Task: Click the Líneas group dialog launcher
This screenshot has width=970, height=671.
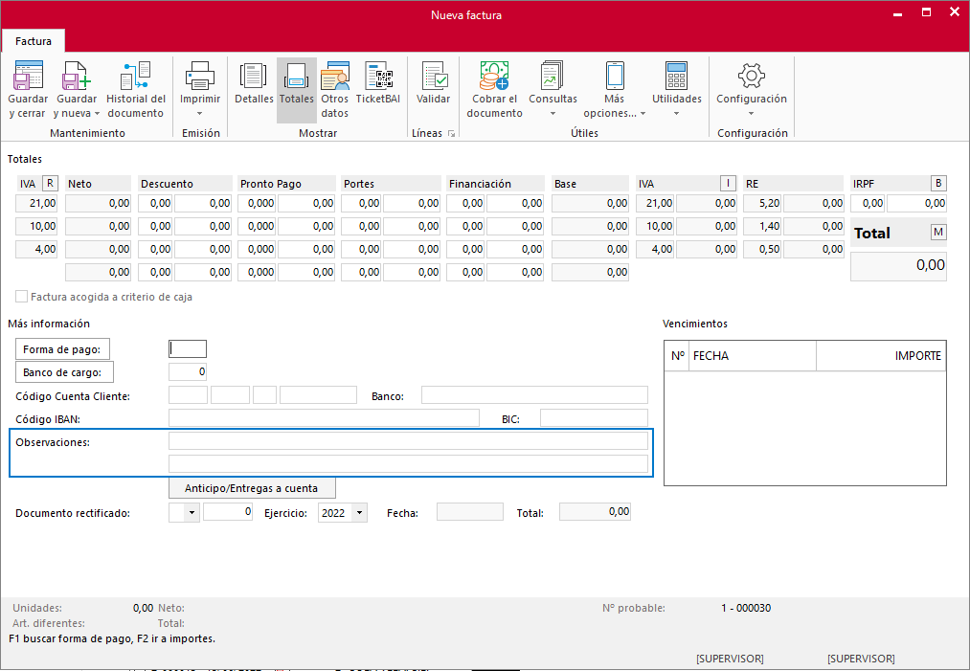Action: pyautogui.click(x=451, y=134)
